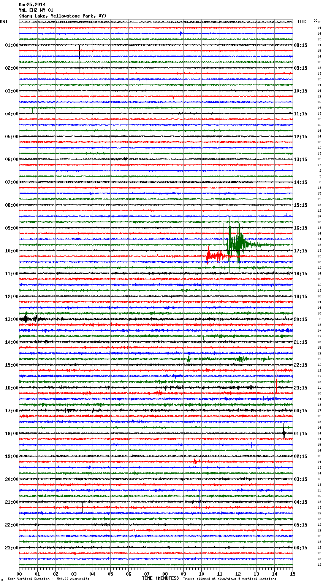Viewport: 323px width, 584px height.
Task: Click the 04:15 UTC time label
Action: (301, 502)
